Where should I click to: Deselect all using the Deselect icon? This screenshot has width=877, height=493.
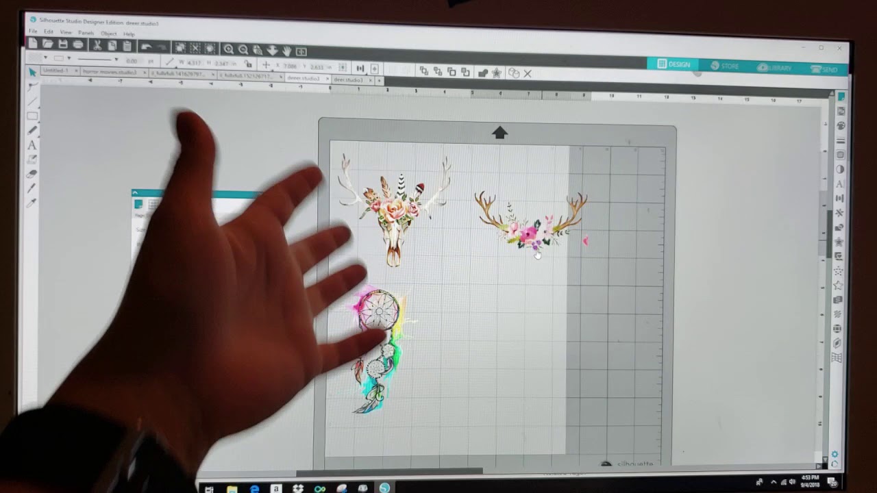click(195, 48)
